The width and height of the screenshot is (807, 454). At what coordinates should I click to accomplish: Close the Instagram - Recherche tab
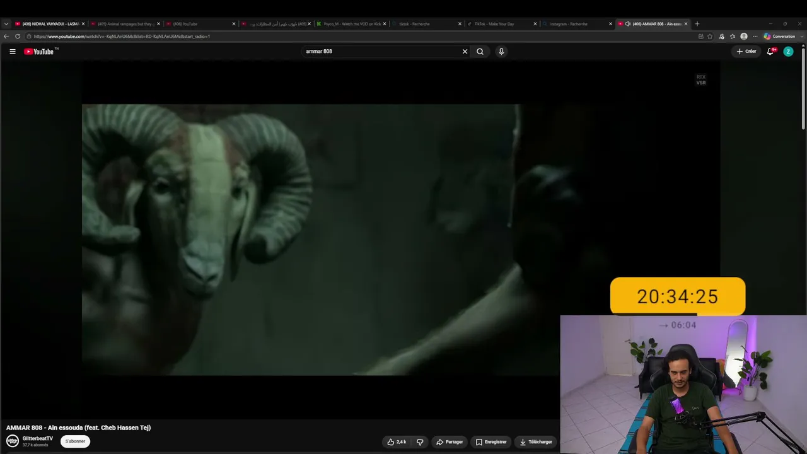610,24
